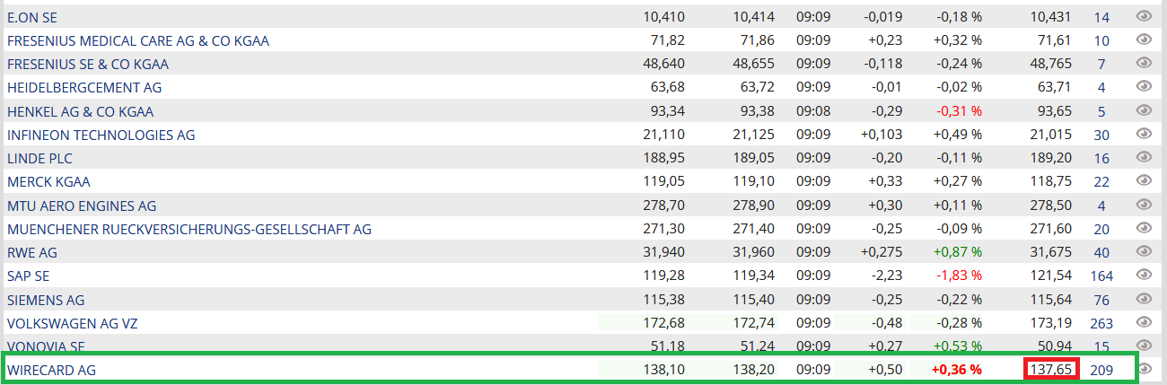Click Linde previous close 189,20
This screenshot has height=385, width=1167.
click(1051, 158)
